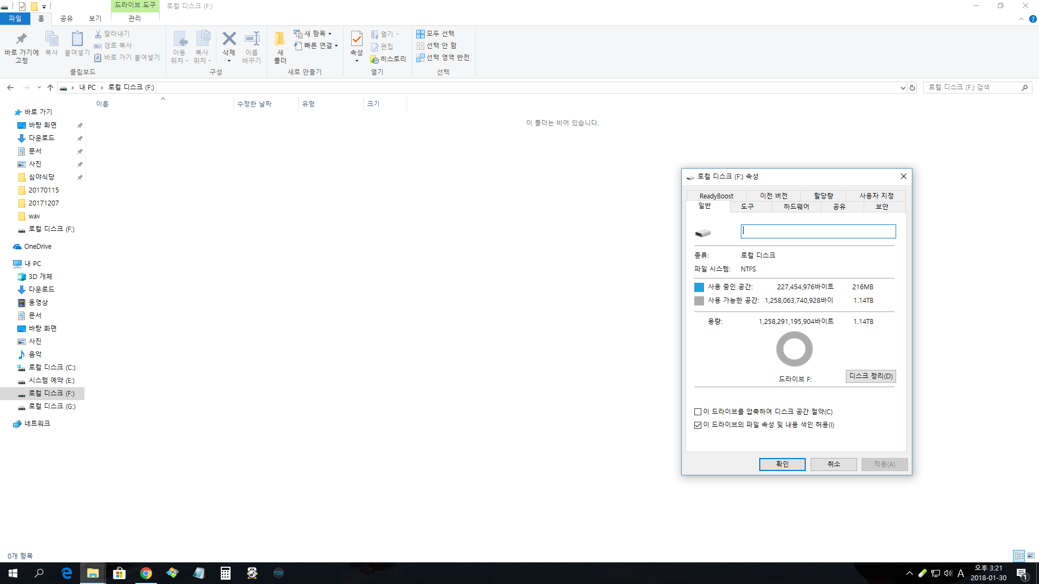Click 내 PC in the breadcrumb
Screen dimensions: 1039x584
coord(87,88)
